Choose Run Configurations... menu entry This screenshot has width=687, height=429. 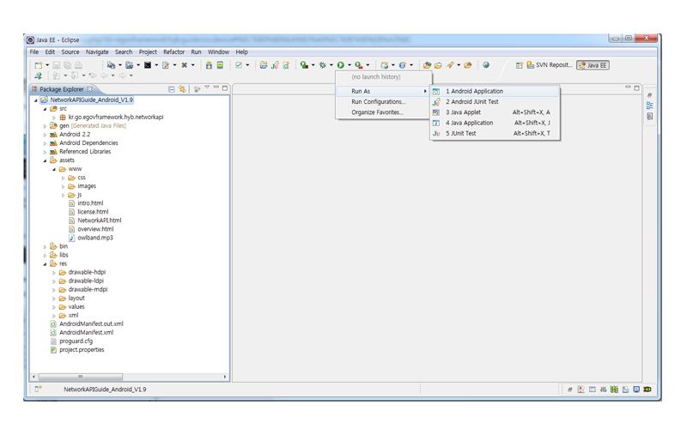click(x=378, y=102)
